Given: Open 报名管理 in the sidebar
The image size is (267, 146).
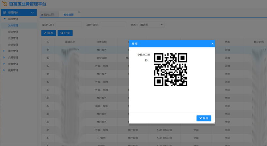Looking at the screenshot, I should click(x=13, y=32).
